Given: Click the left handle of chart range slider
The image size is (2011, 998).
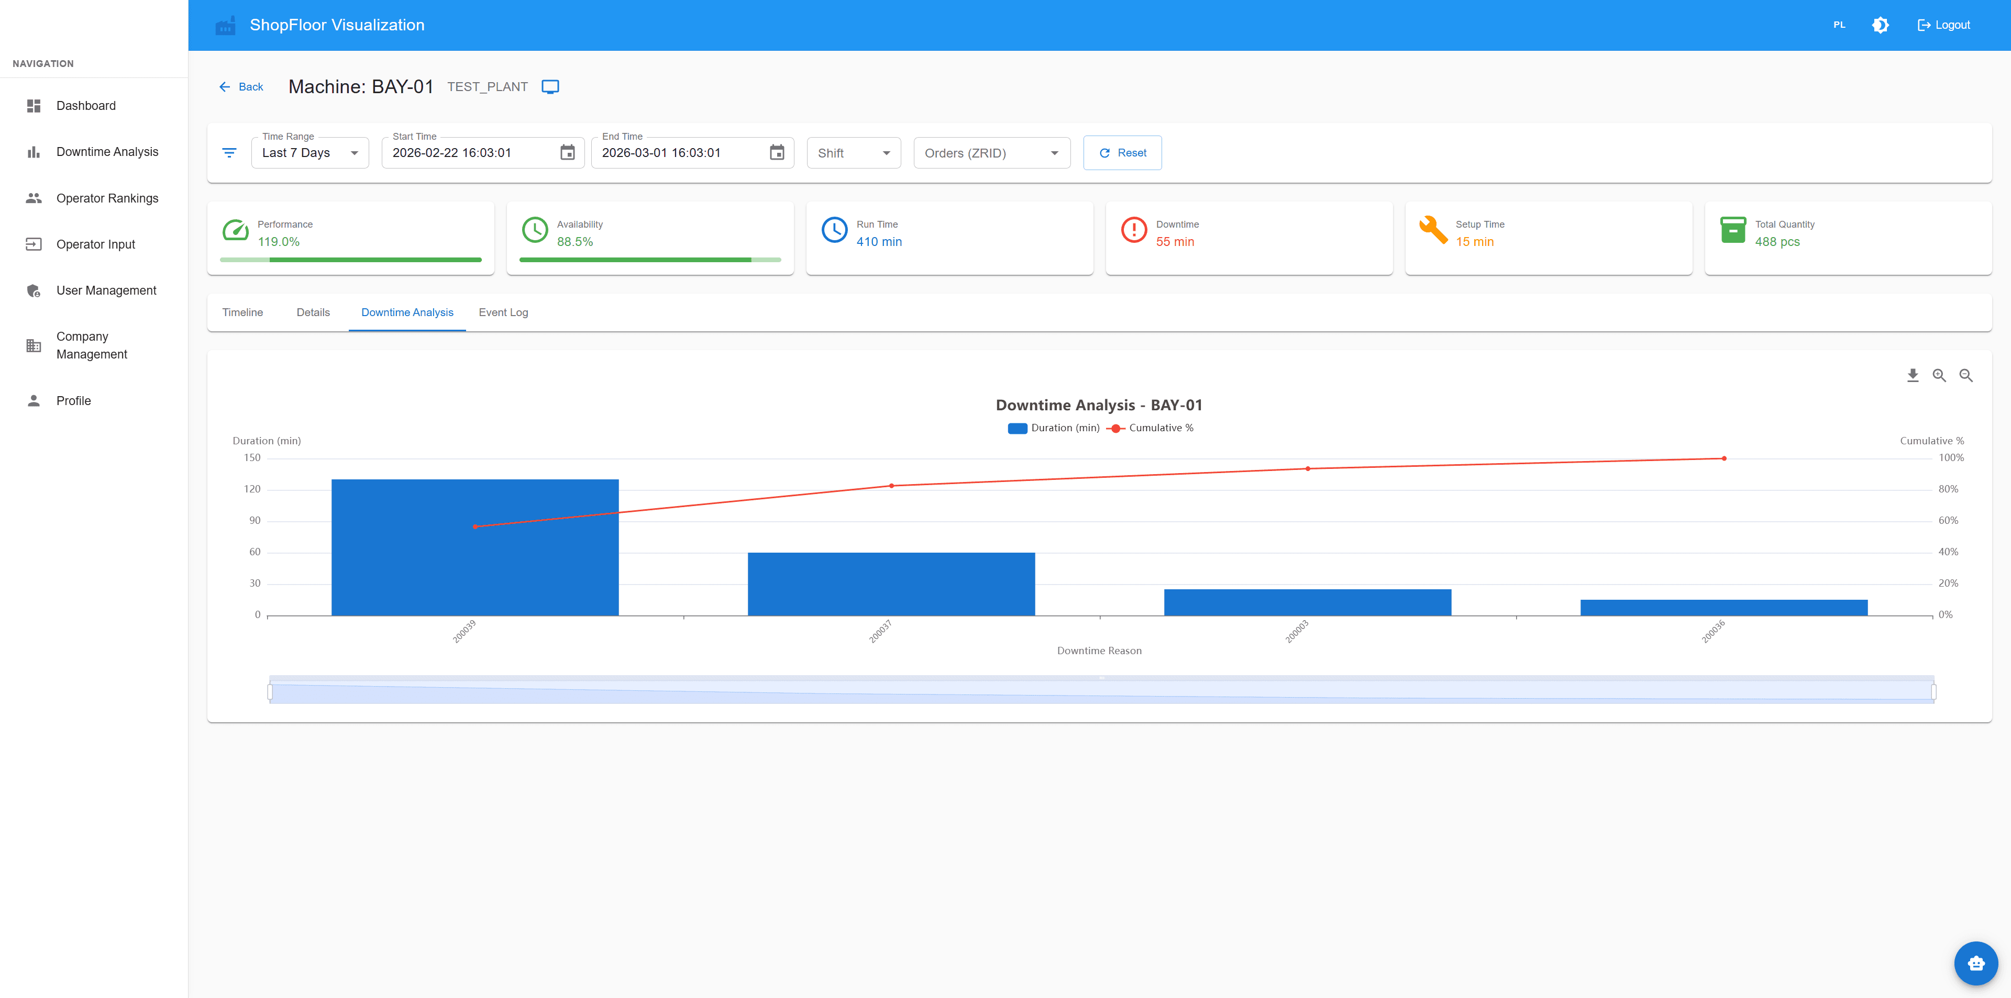Looking at the screenshot, I should click(270, 691).
